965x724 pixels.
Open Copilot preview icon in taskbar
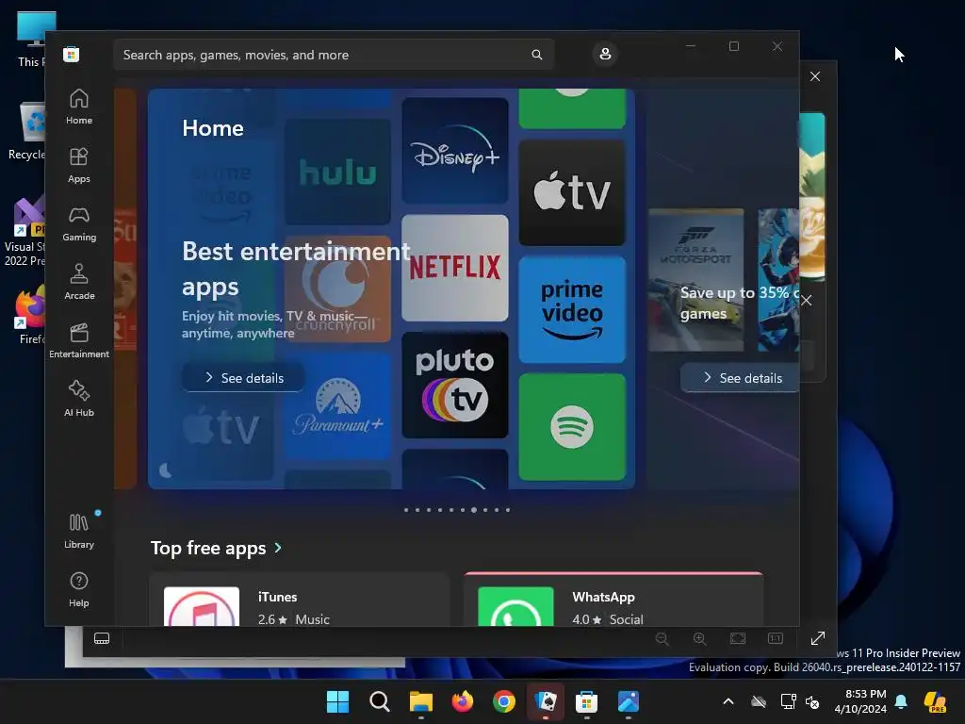pos(935,701)
